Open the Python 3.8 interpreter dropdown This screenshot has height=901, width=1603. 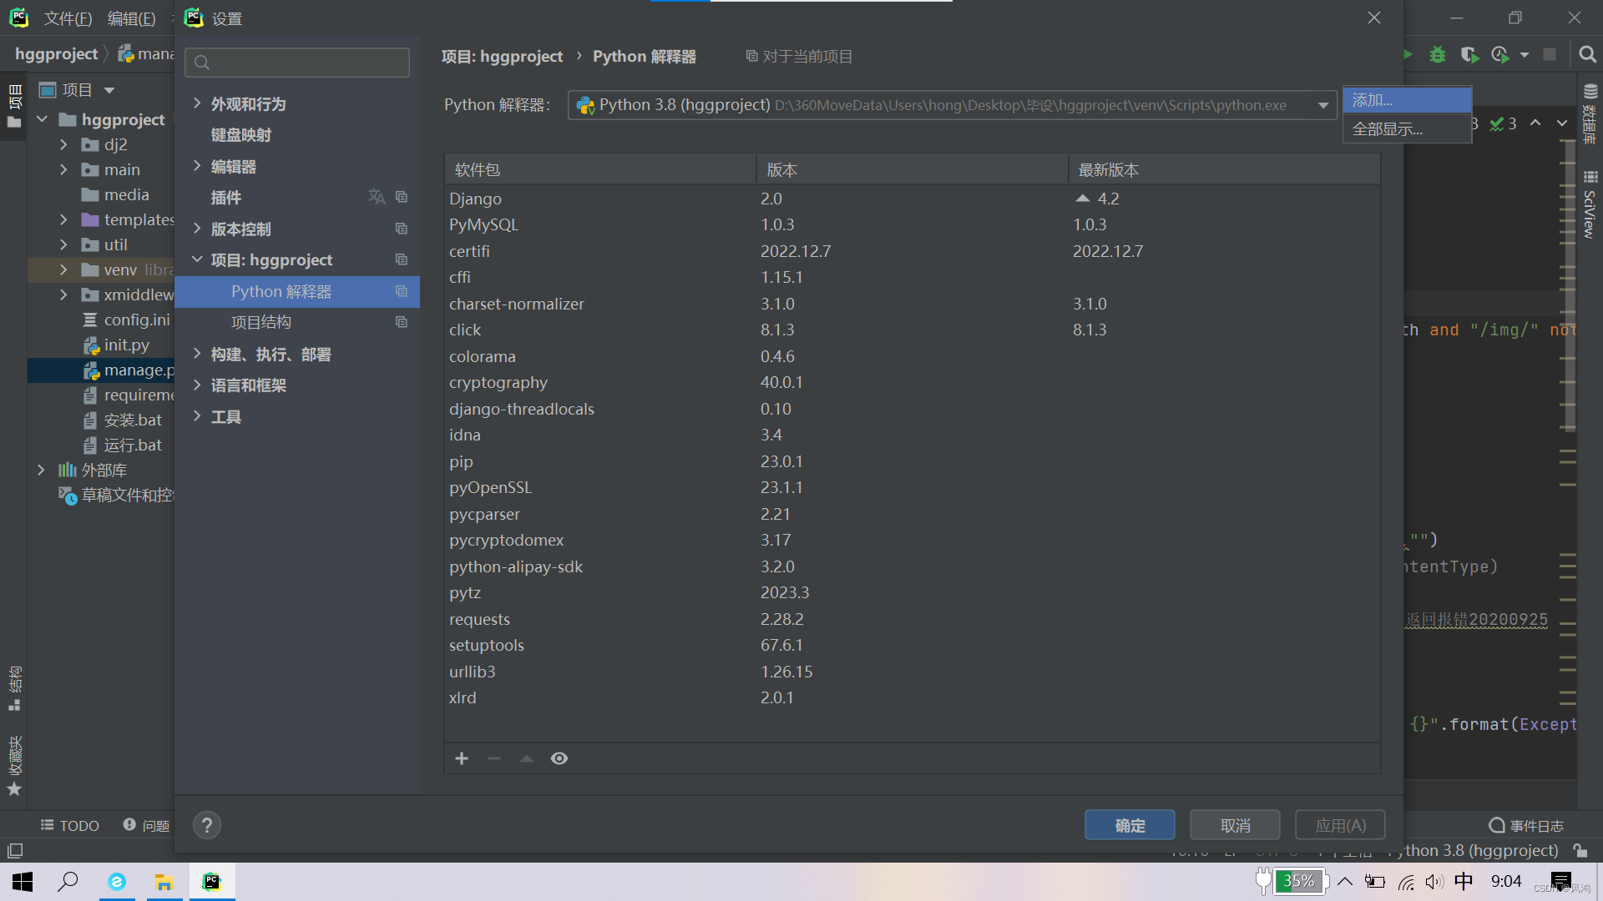1322,105
